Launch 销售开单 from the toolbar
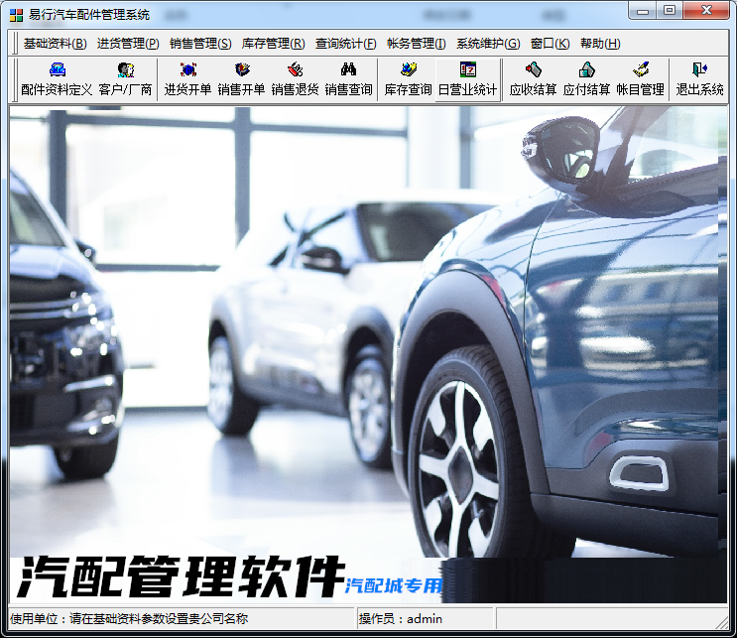 [x=242, y=79]
